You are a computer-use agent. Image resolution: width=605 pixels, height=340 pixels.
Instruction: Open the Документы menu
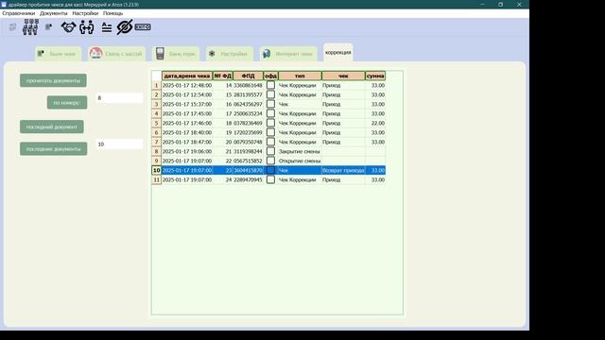tap(54, 13)
